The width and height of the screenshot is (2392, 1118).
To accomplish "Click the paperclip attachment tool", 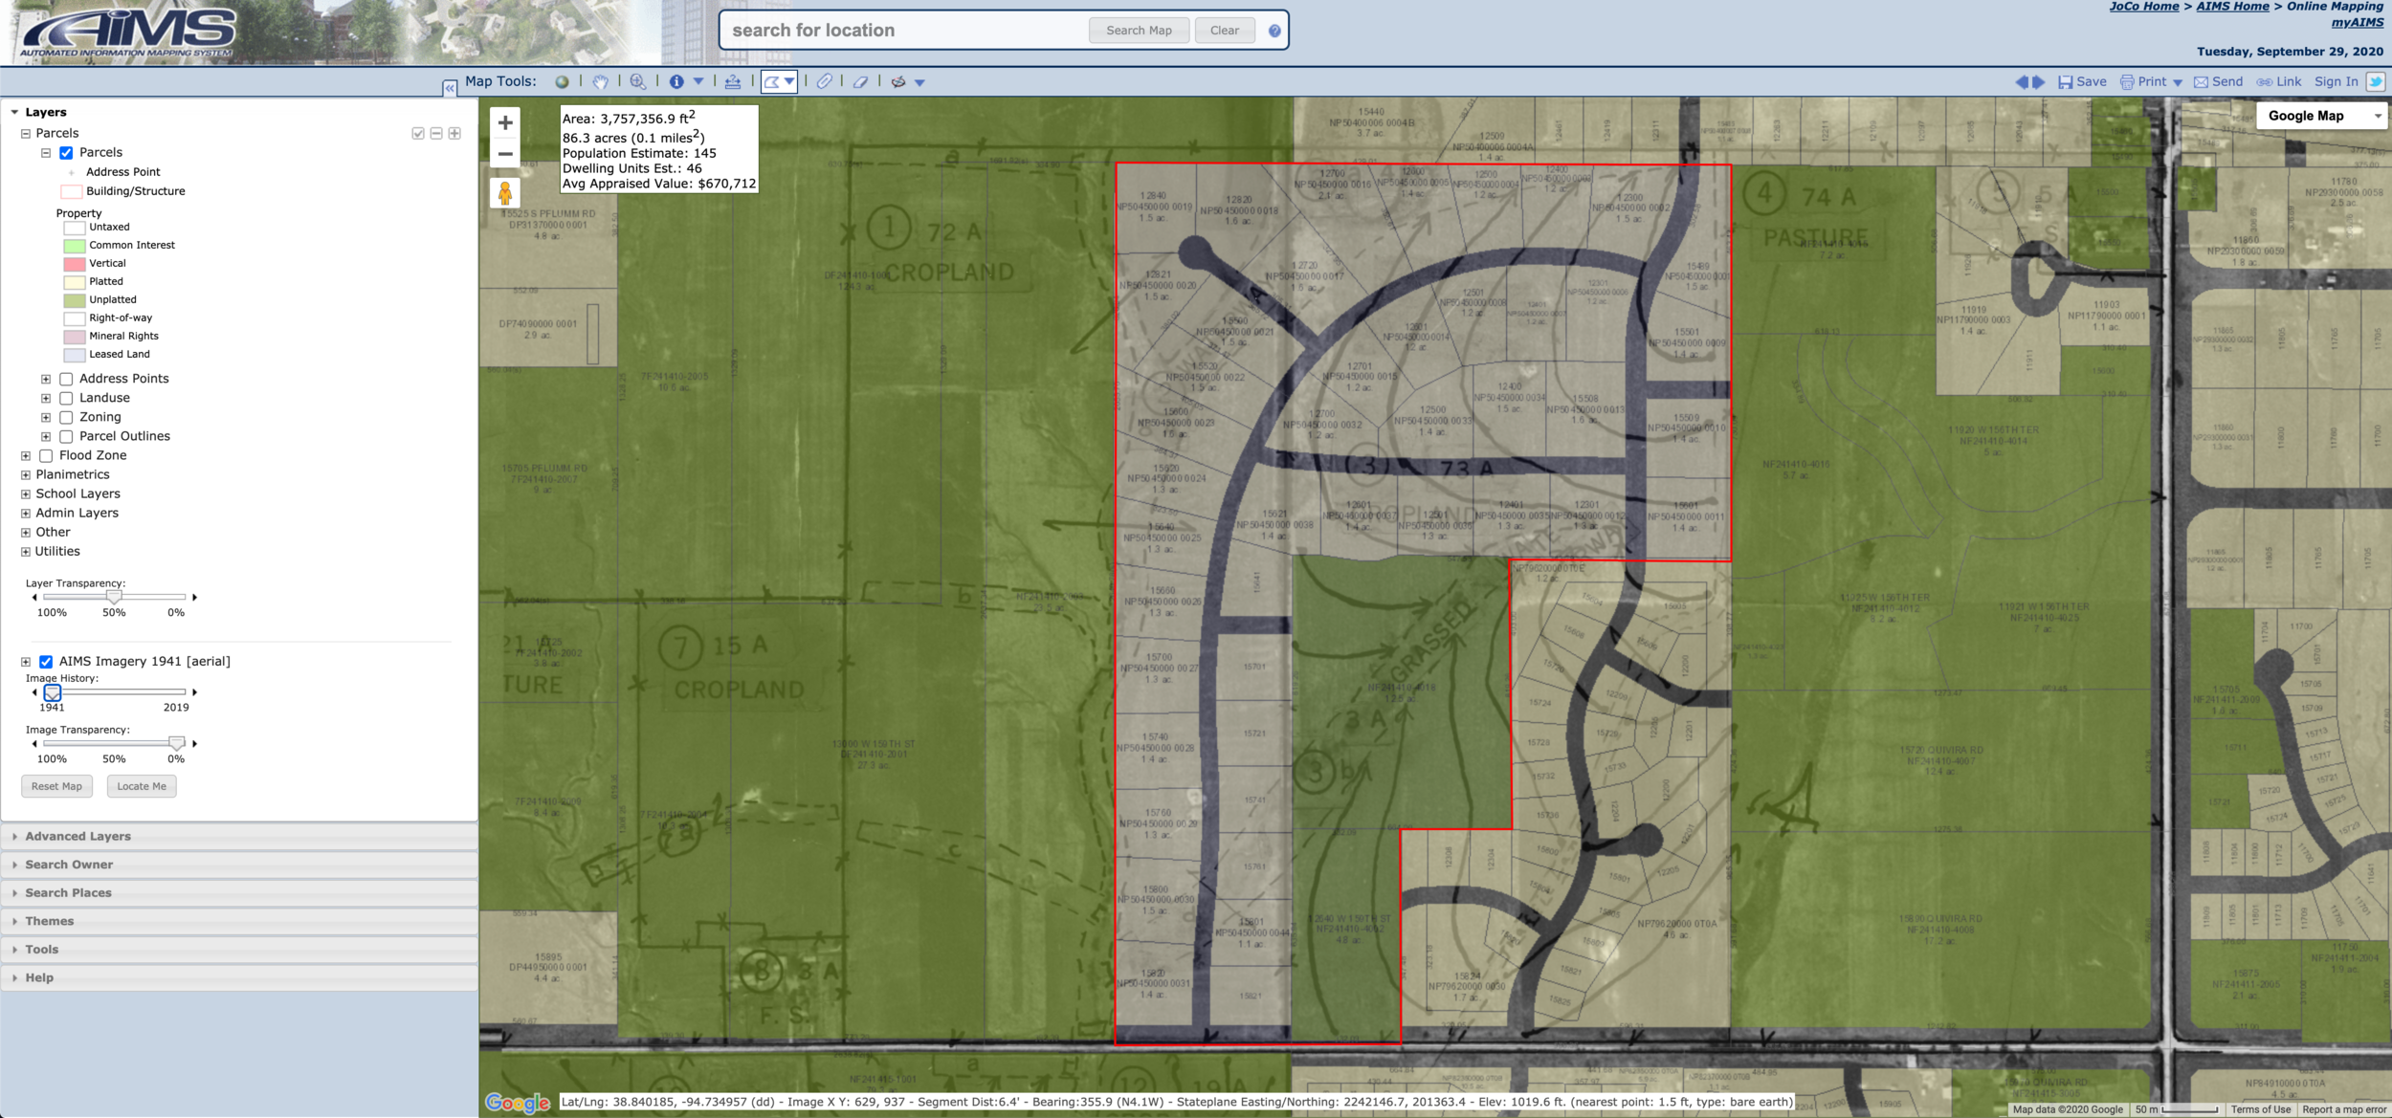I will (x=824, y=82).
